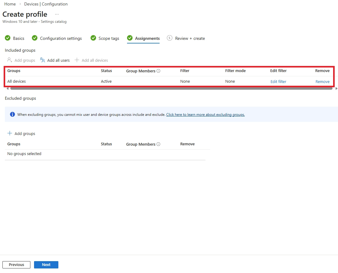Click the Previous button

coord(16,264)
